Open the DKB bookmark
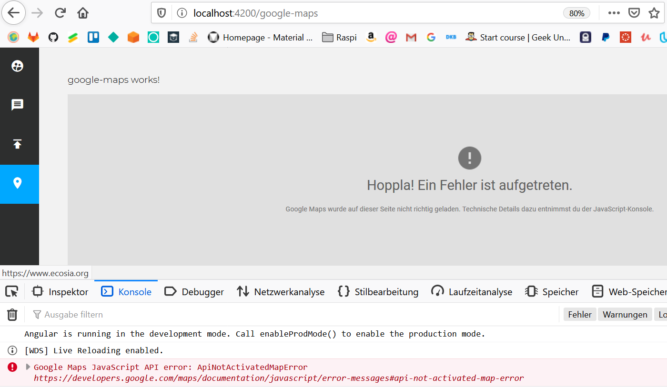The image size is (667, 388). (451, 37)
